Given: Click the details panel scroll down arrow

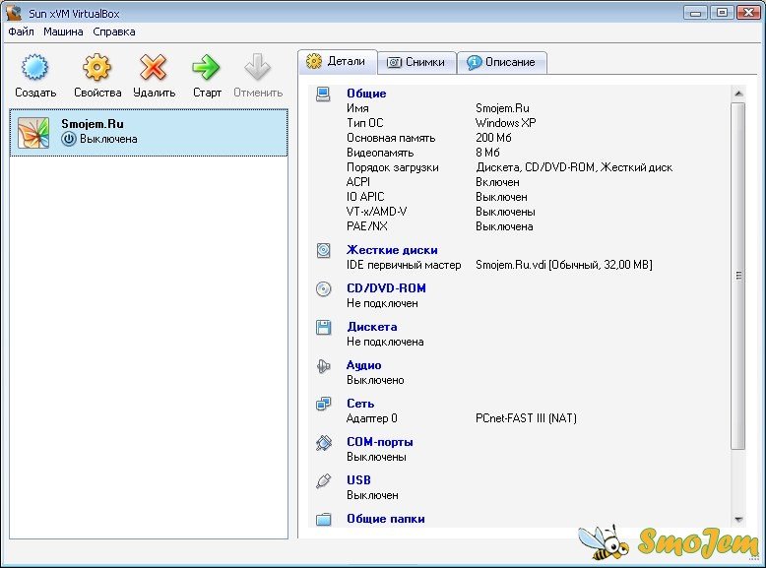Looking at the screenshot, I should click(x=738, y=518).
